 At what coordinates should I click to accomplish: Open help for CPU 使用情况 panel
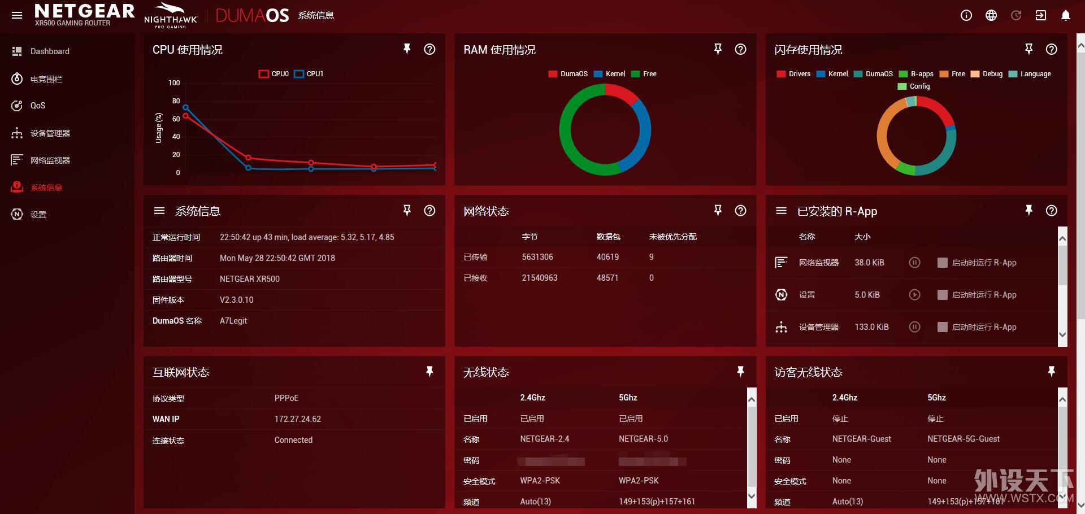click(429, 49)
